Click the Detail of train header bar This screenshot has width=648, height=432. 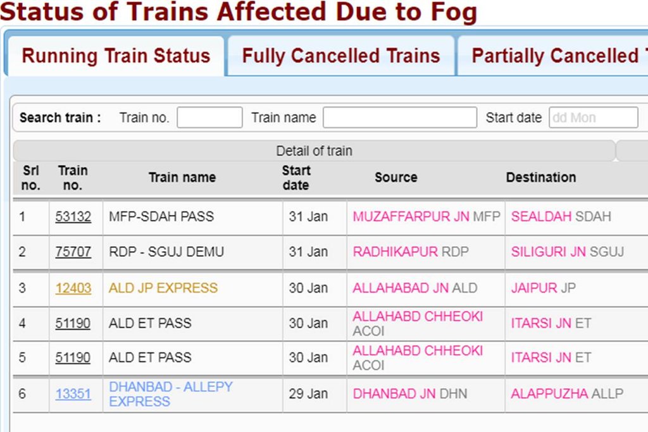tap(315, 152)
